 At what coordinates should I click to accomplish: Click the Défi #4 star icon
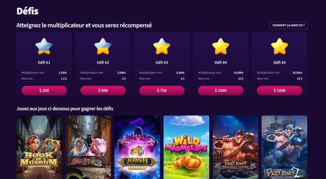(x=221, y=46)
